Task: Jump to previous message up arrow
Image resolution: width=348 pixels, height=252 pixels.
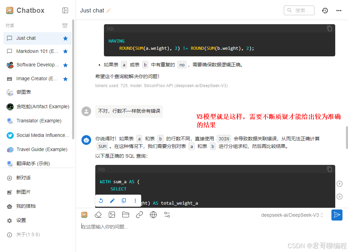Action: [340, 184]
